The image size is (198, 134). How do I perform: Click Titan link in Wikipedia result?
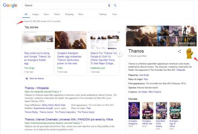tap(88, 108)
